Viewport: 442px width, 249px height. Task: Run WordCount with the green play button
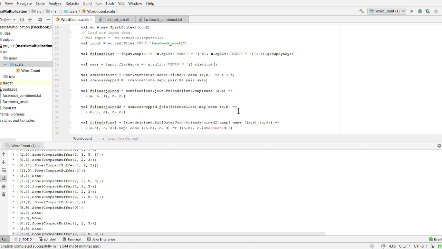tap(412, 11)
